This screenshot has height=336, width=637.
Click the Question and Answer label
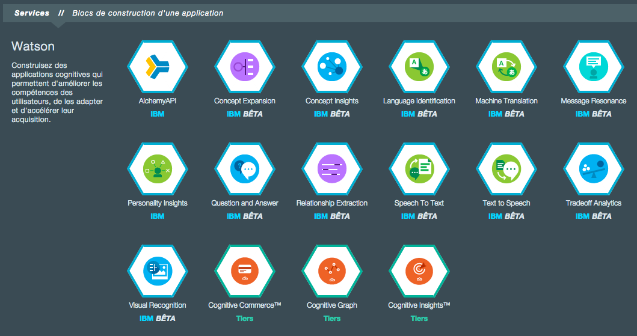point(245,203)
